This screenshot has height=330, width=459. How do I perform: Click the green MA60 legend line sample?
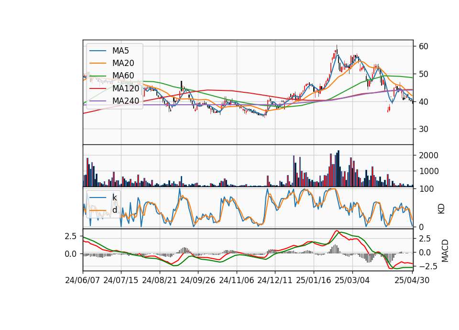[98, 76]
